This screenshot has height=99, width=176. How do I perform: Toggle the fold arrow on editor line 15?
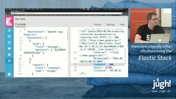[22, 74]
